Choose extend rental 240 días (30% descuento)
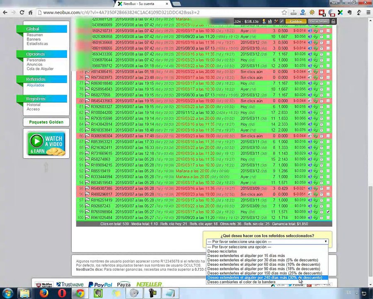 [267, 277]
